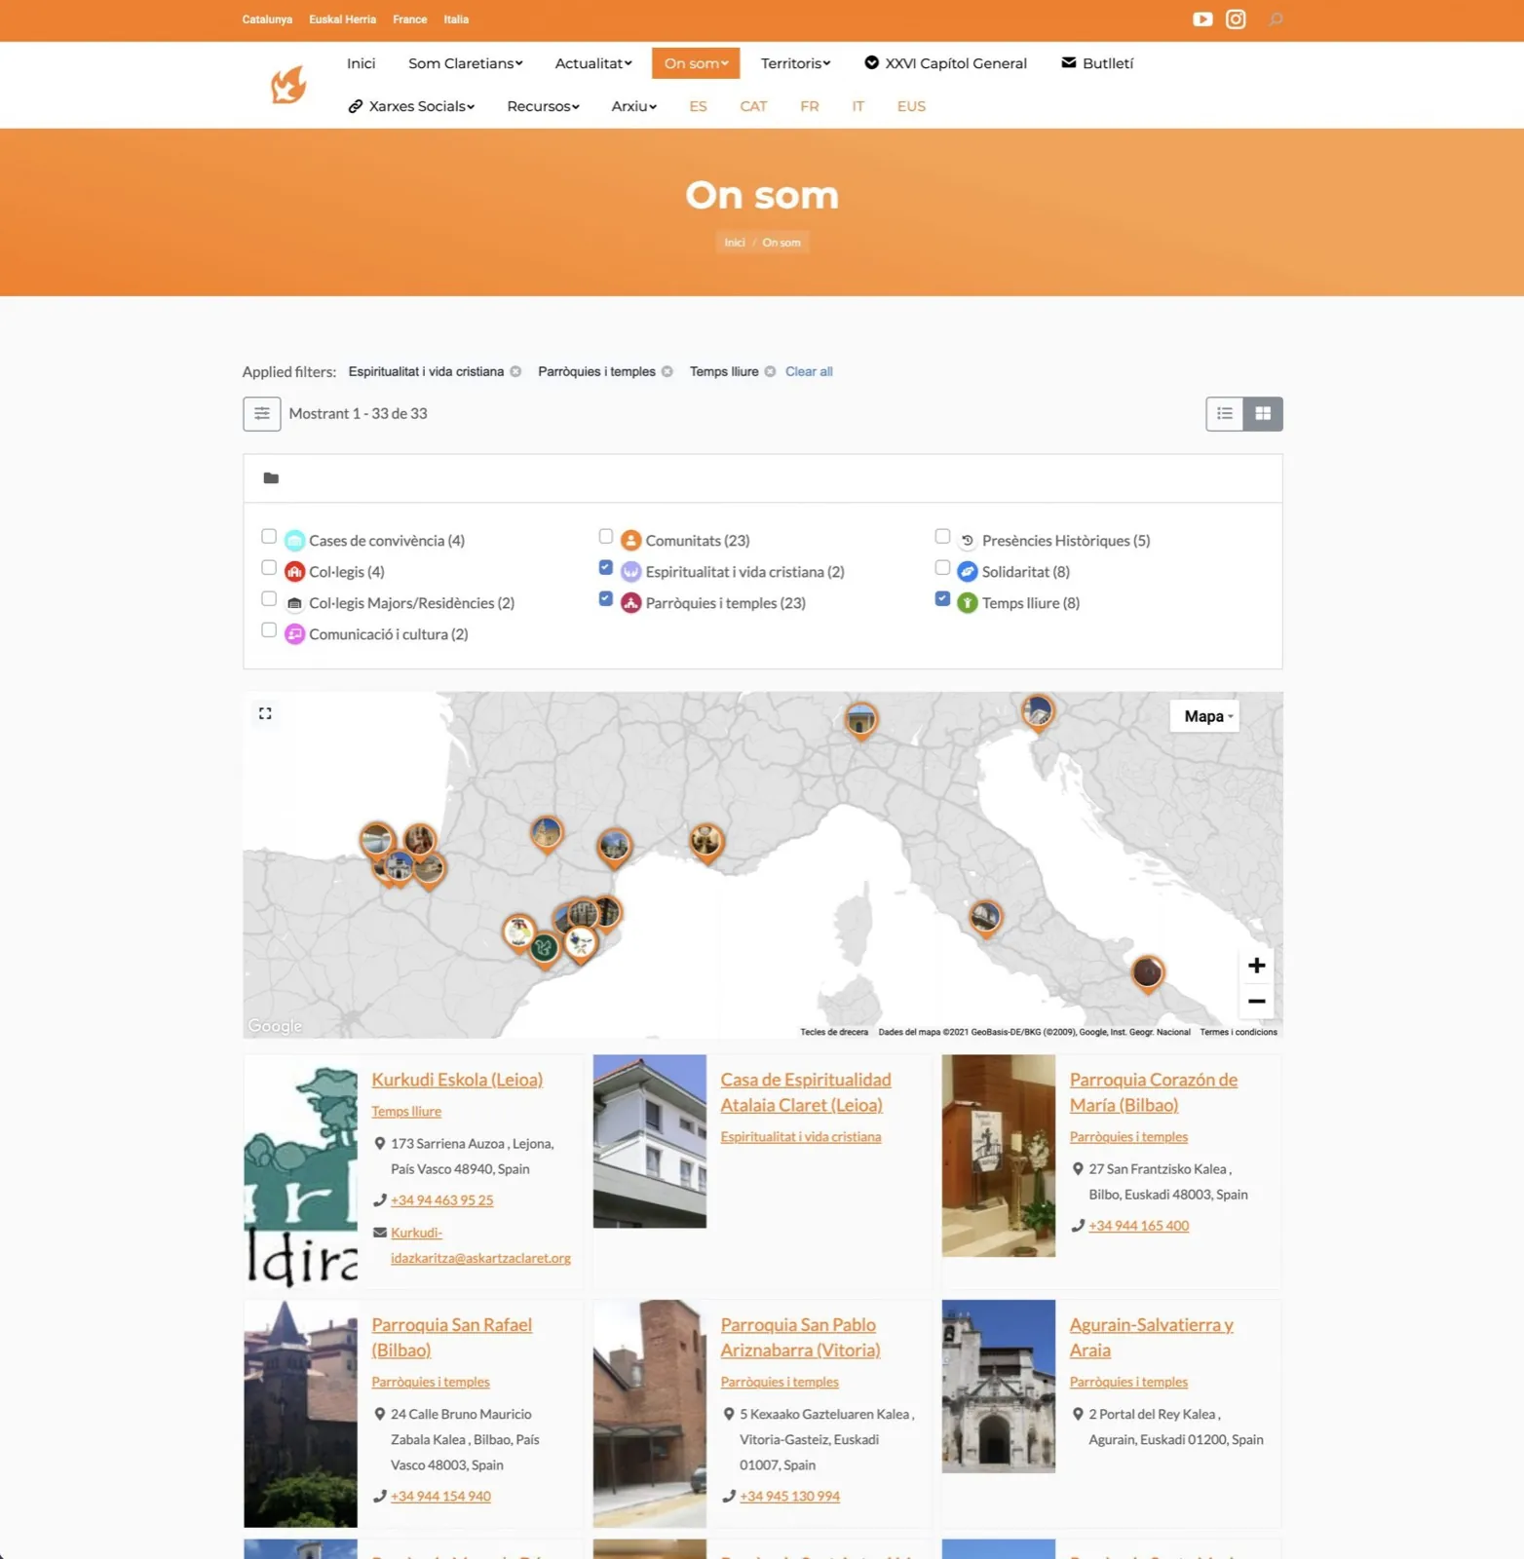The image size is (1524, 1559).
Task: Check the Presències Històriques checkbox
Action: [x=942, y=537]
